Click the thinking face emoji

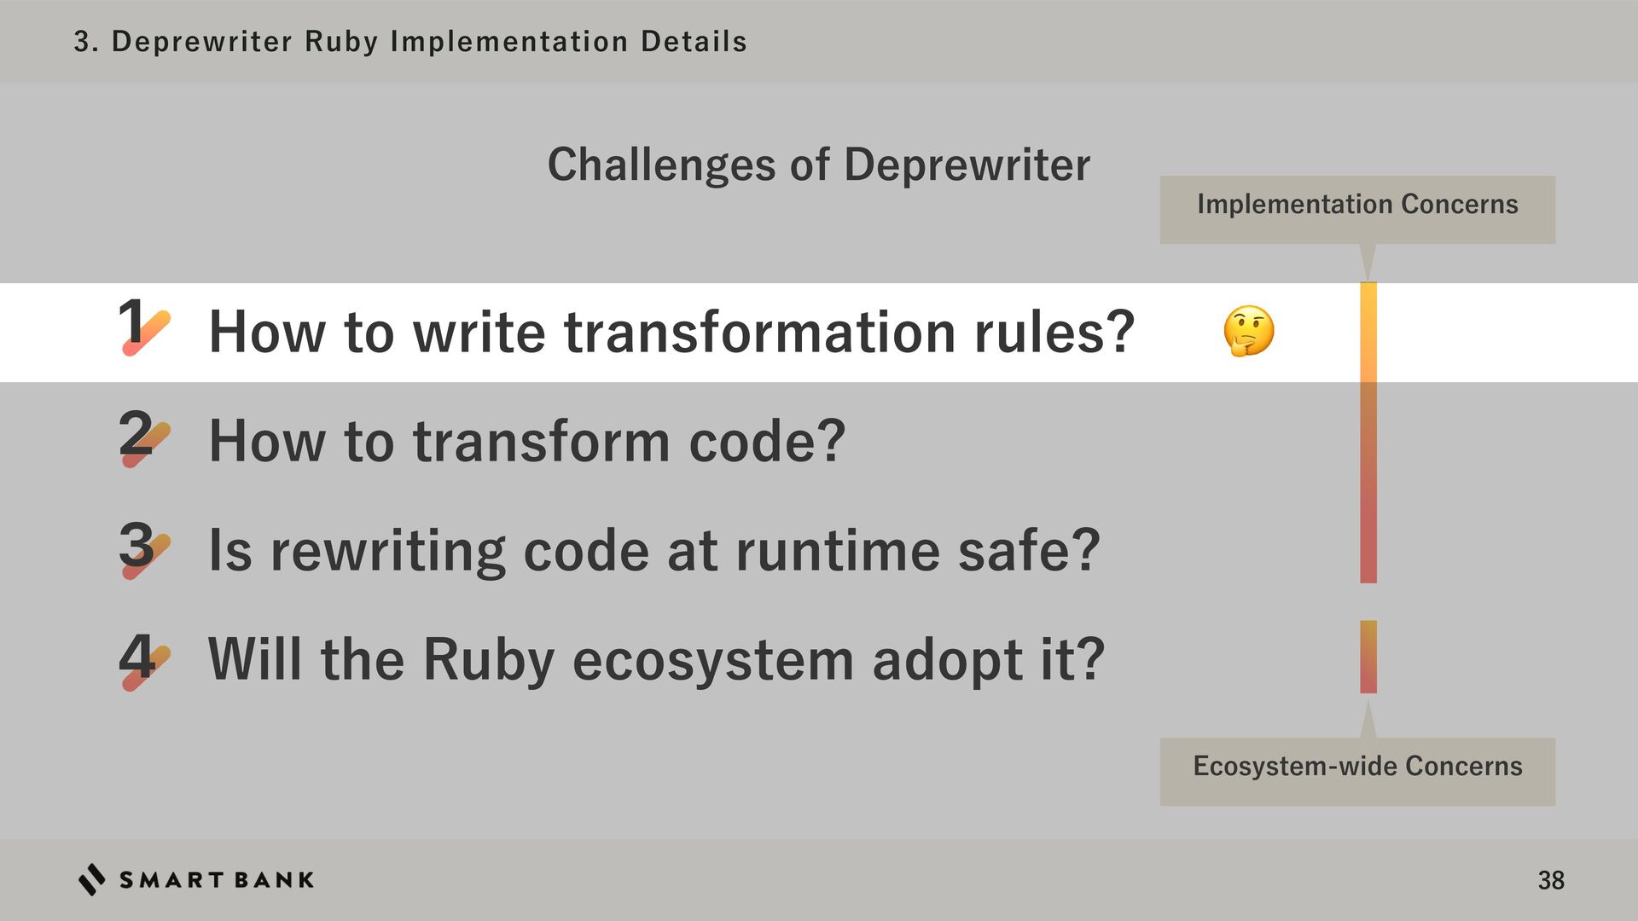pyautogui.click(x=1248, y=331)
